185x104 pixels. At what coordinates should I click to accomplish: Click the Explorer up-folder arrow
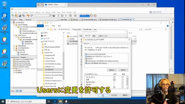point(48,29)
